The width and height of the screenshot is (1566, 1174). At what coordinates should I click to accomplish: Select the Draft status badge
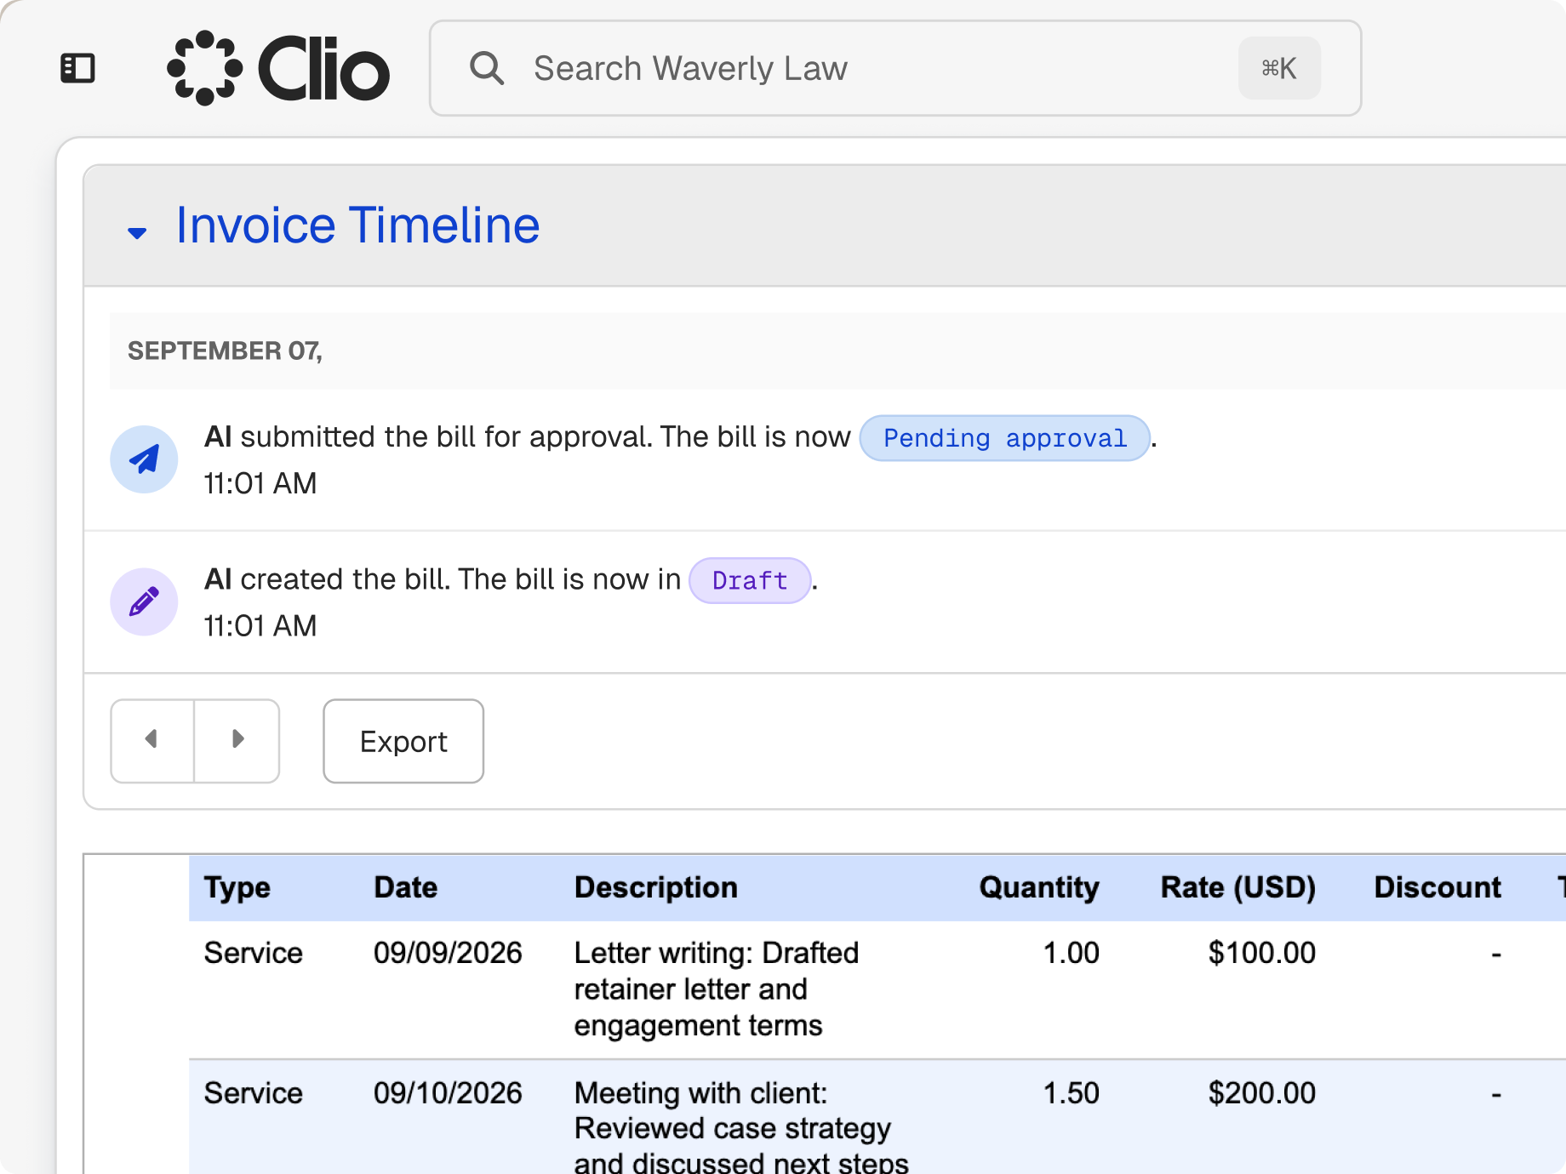(750, 581)
